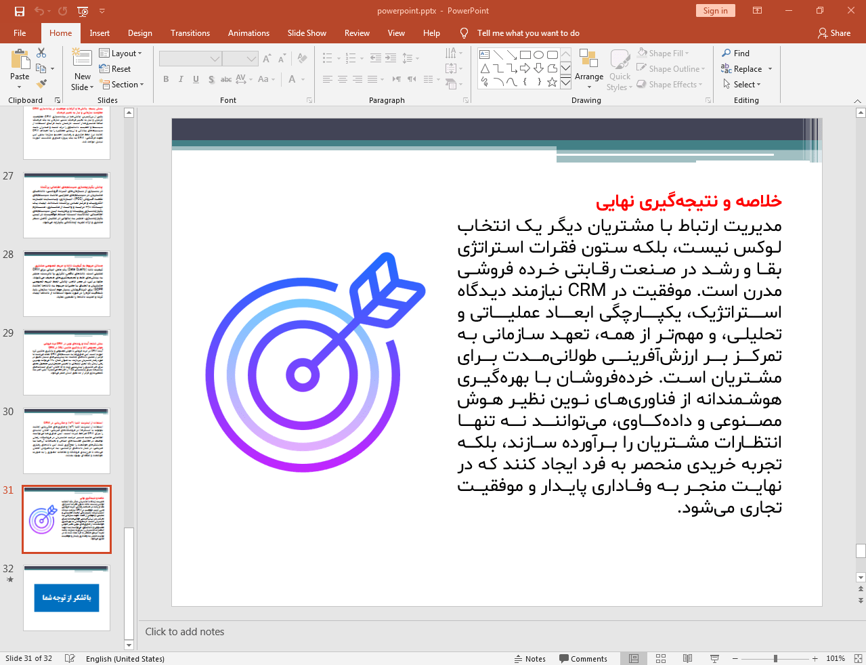The height and width of the screenshot is (665, 866).
Task: Open the Animations tab
Action: tap(248, 33)
